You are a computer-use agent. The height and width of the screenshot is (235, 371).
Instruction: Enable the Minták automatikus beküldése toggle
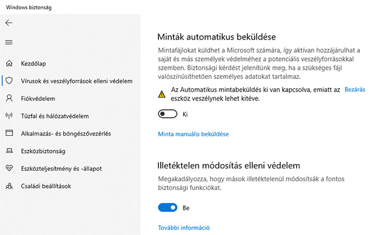coord(168,114)
